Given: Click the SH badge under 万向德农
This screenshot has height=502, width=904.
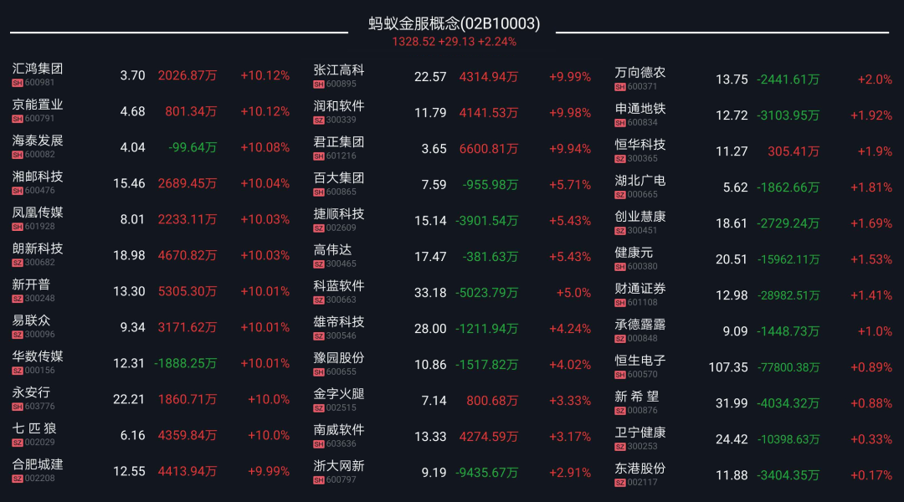Looking at the screenshot, I should 619,87.
